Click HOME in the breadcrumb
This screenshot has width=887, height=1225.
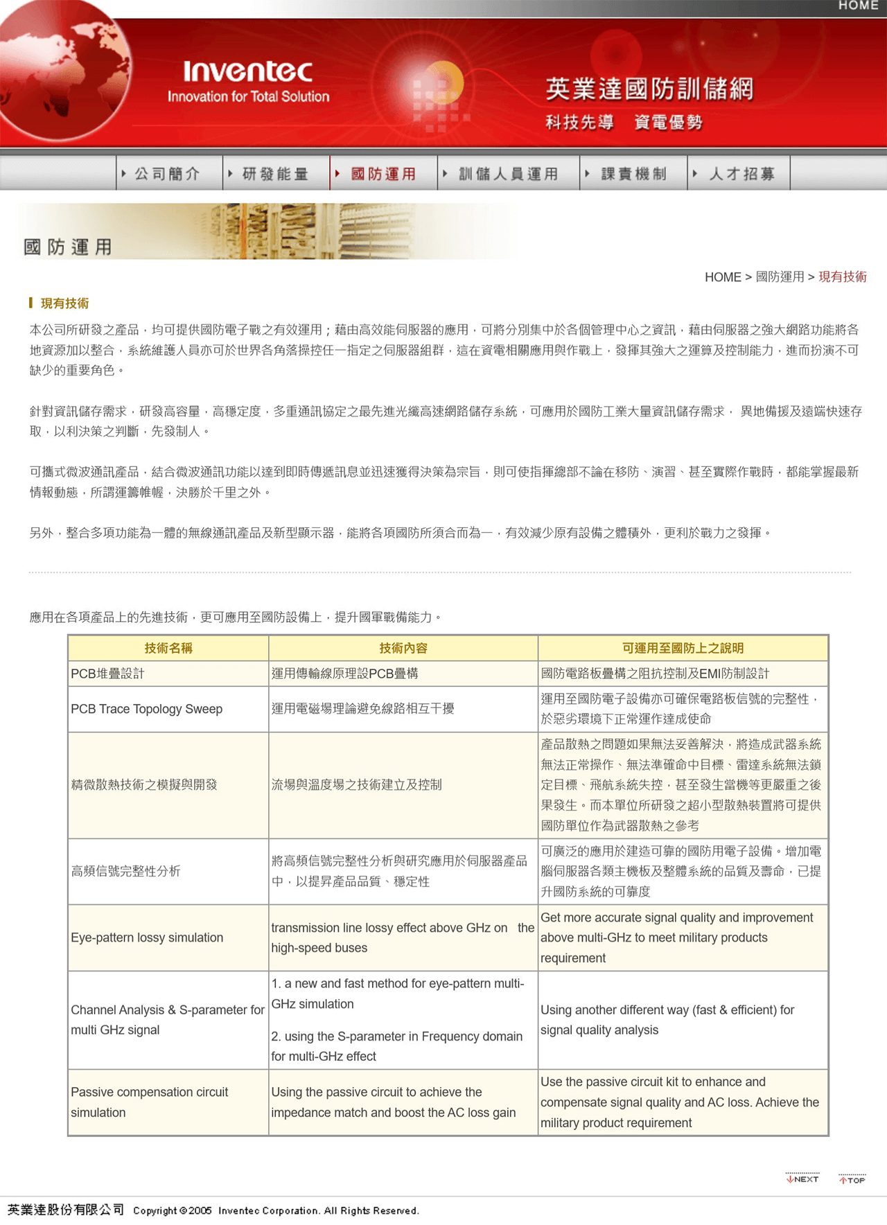pyautogui.click(x=723, y=277)
